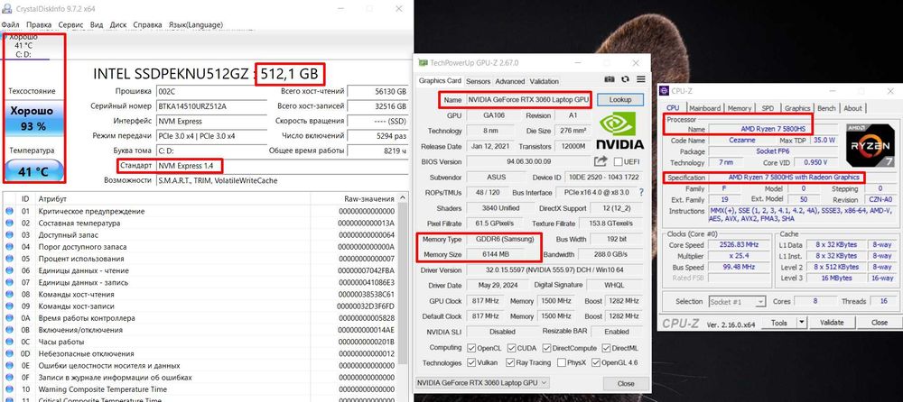Switch to the Mainboard tab in CPU-Z
Image resolution: width=903 pixels, height=402 pixels.
coord(705,108)
